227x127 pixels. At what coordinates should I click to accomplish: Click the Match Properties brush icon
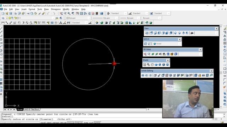pos(39,13)
